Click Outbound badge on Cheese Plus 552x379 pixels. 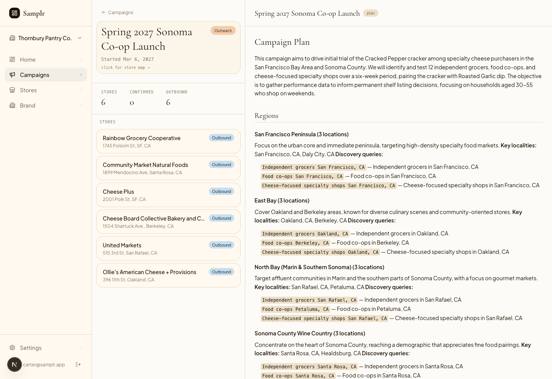pyautogui.click(x=222, y=191)
